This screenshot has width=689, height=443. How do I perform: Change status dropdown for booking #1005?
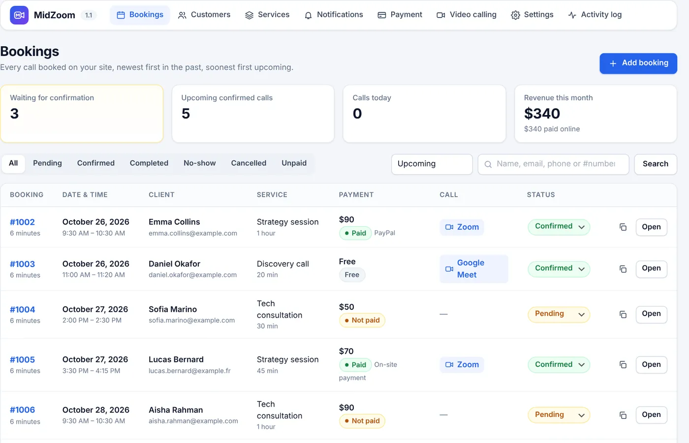click(x=559, y=365)
